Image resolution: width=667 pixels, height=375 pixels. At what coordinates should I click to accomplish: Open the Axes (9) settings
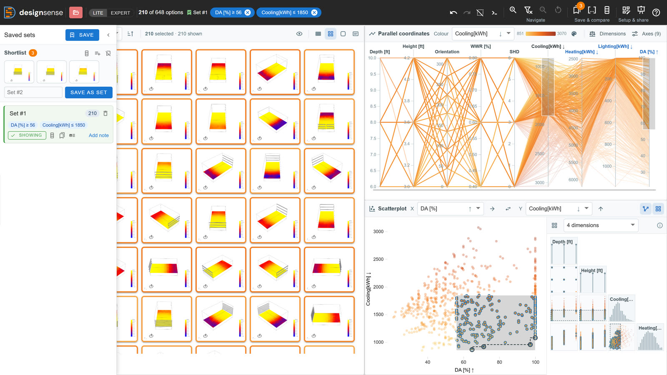pos(646,34)
